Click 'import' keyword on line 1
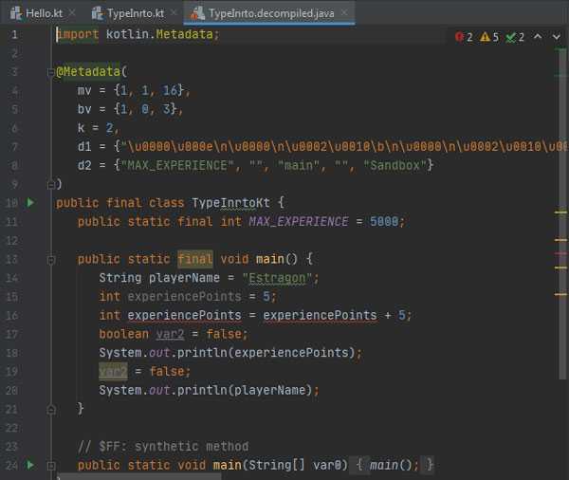Image resolution: width=569 pixels, height=480 pixels. pyautogui.click(x=78, y=34)
